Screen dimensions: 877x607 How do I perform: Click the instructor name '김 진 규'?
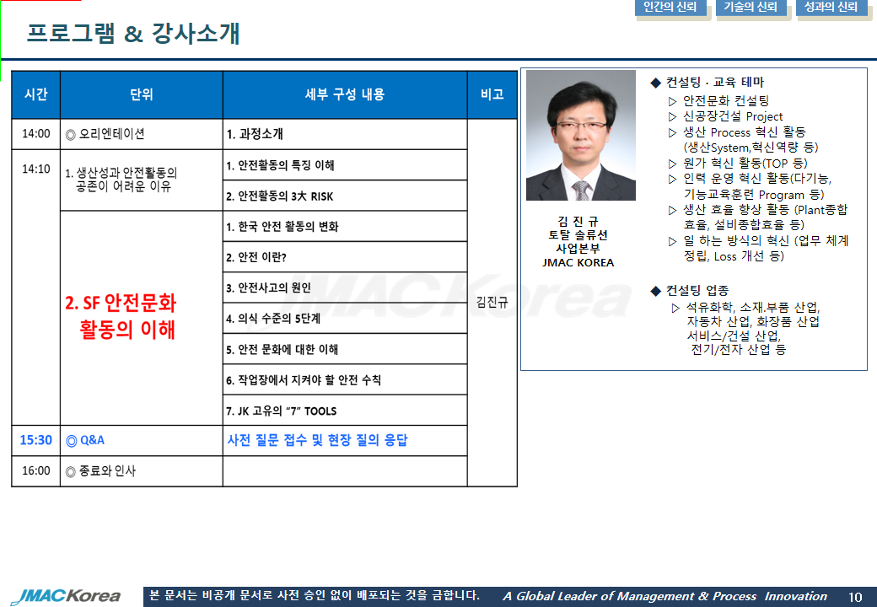point(578,222)
